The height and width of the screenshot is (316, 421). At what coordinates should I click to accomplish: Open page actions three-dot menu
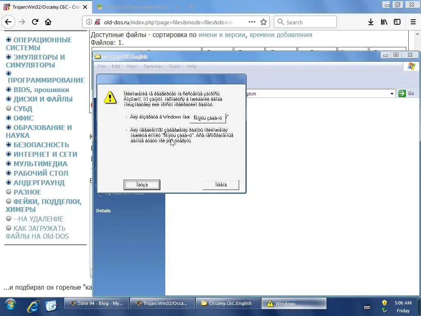pyautogui.click(x=252, y=22)
